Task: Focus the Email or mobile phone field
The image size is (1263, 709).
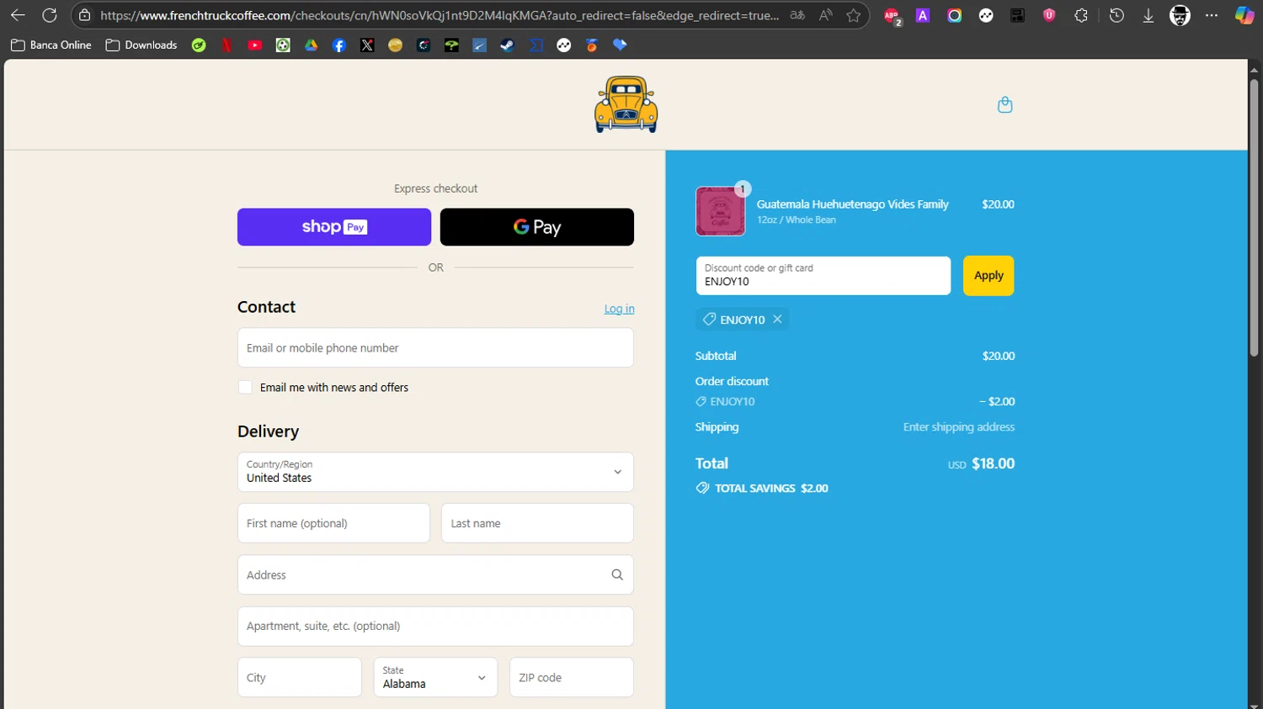Action: (x=435, y=347)
